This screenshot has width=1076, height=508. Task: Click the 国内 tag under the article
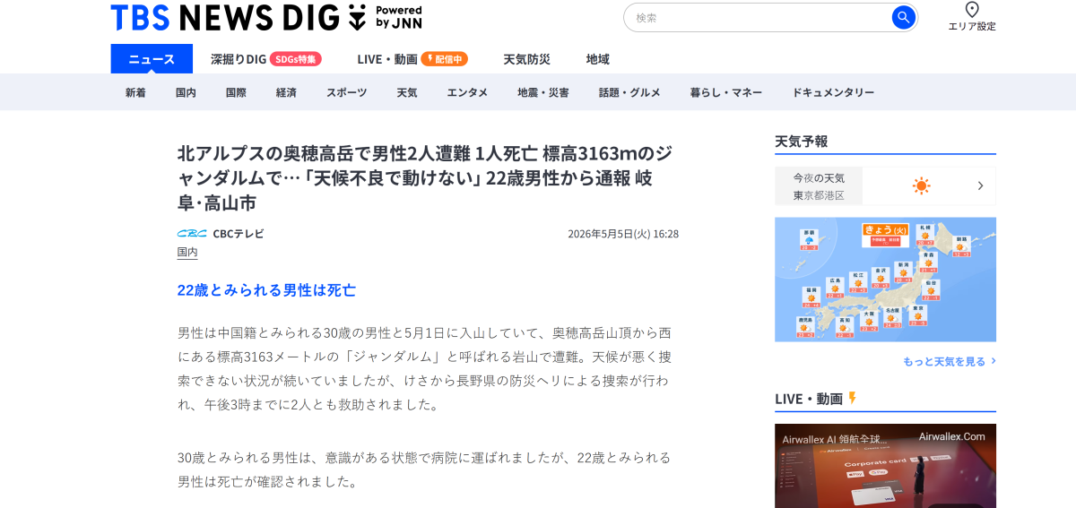pos(187,253)
